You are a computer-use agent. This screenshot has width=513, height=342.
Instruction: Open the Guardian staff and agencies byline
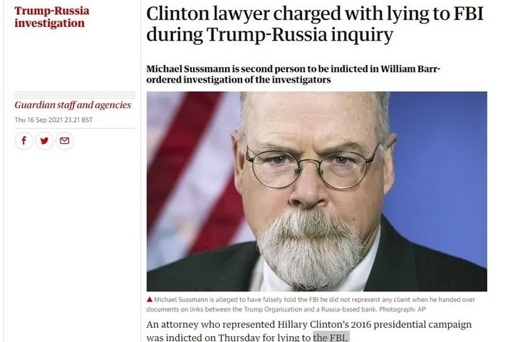pyautogui.click(x=73, y=105)
